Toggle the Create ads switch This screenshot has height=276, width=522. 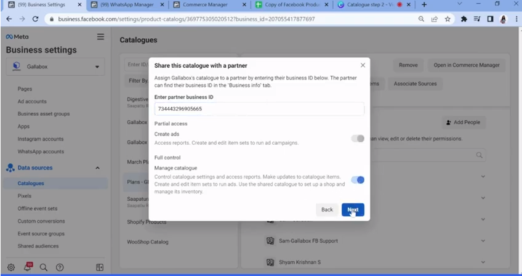(x=358, y=139)
